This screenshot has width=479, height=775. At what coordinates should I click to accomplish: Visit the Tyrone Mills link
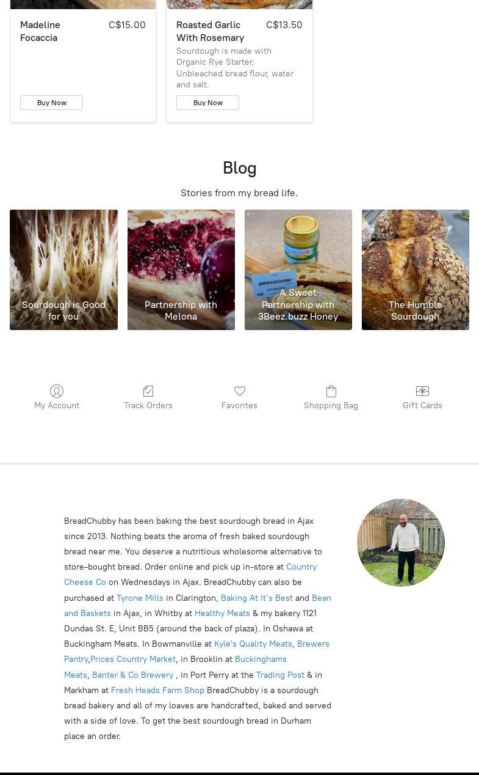tap(140, 598)
